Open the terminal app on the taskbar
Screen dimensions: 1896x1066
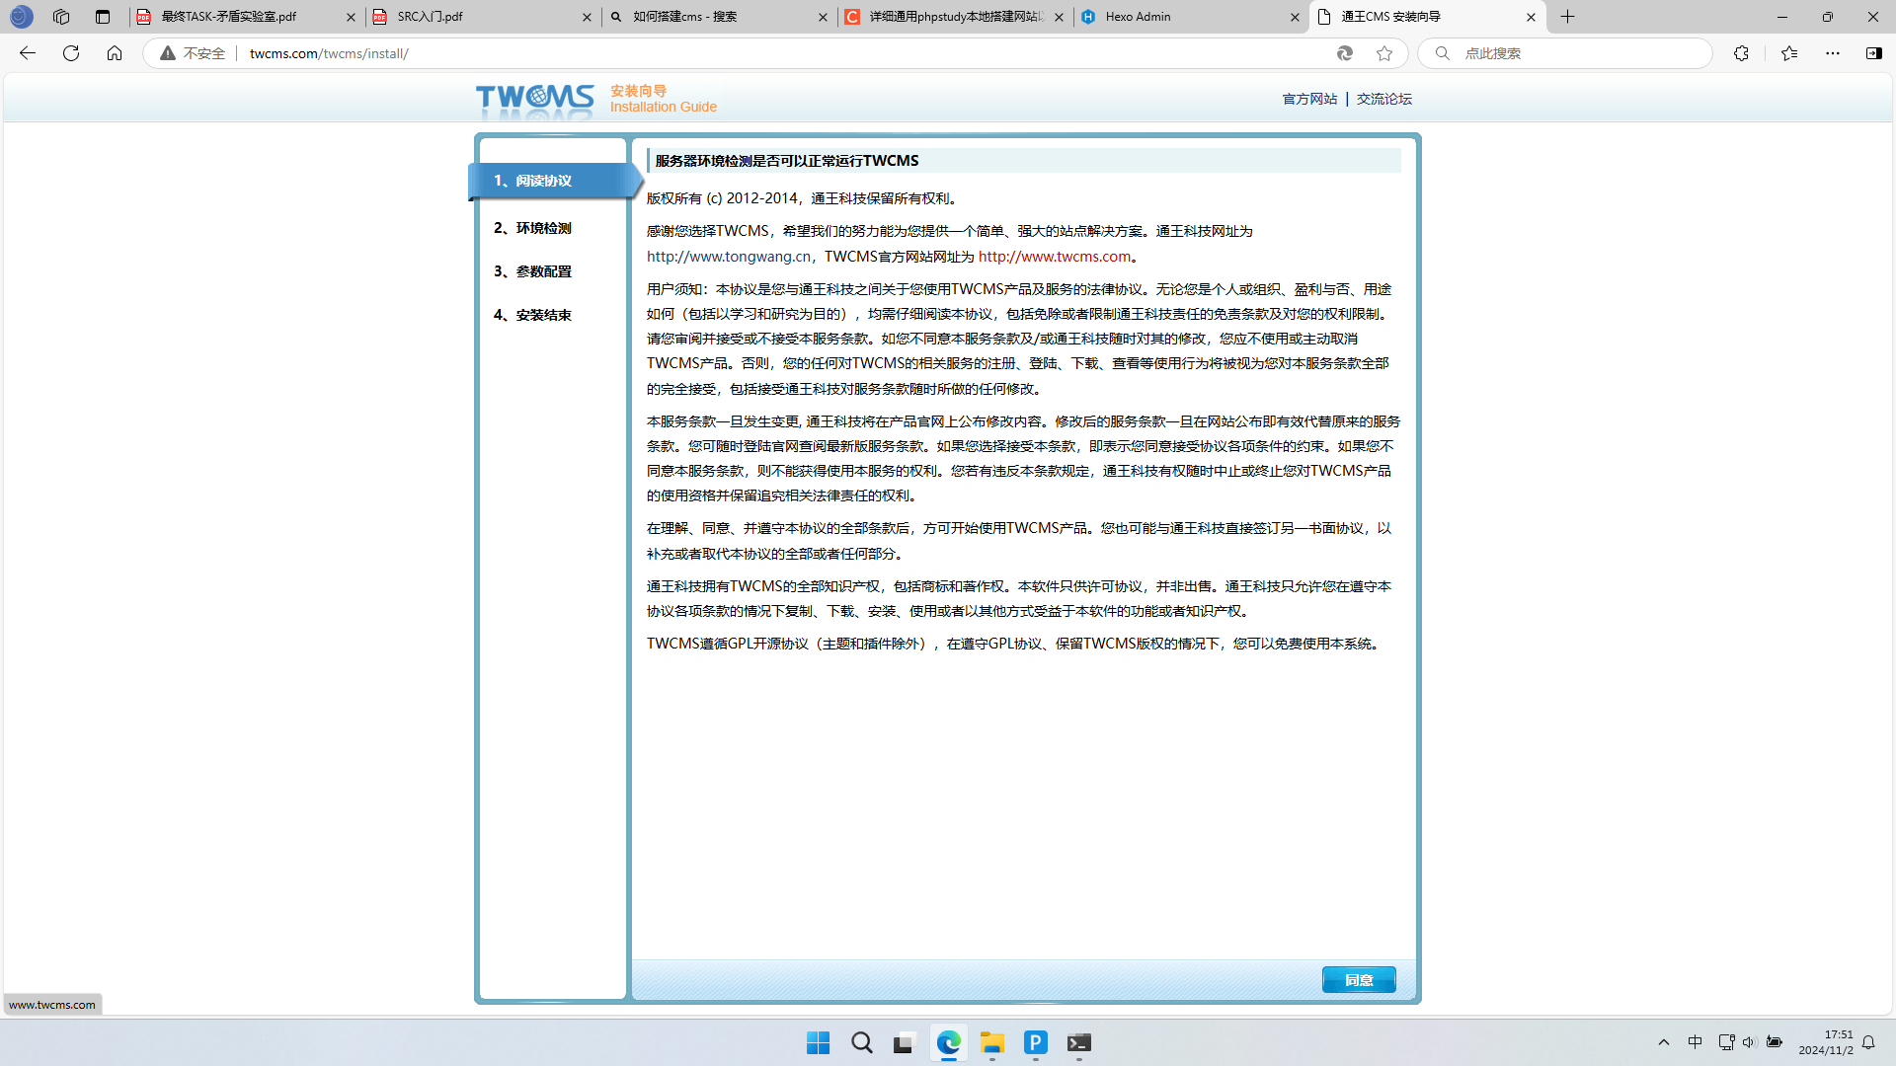[x=1078, y=1043]
